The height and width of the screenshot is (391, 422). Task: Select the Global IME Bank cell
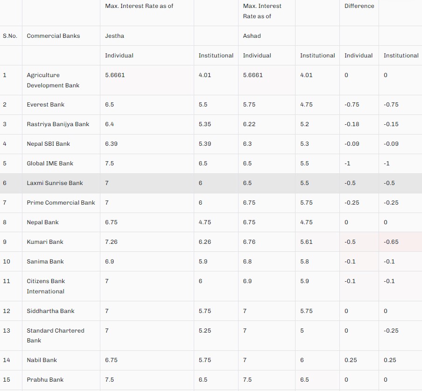tap(50, 164)
